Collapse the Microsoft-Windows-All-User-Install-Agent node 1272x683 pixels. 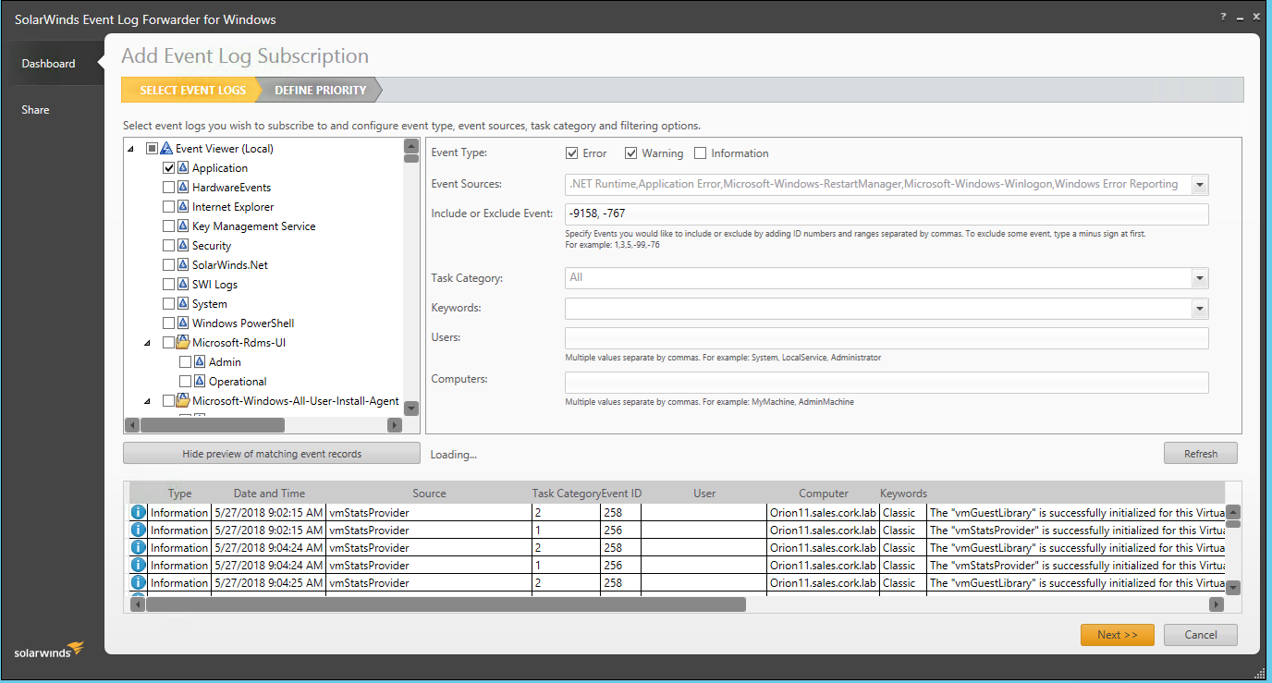[148, 401]
